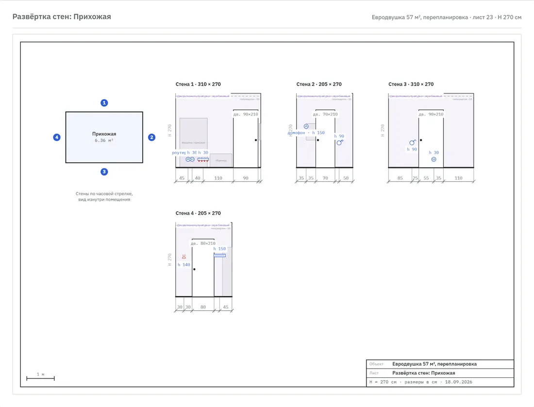Click the домофон circle symbol on Стена 2

coord(306,126)
